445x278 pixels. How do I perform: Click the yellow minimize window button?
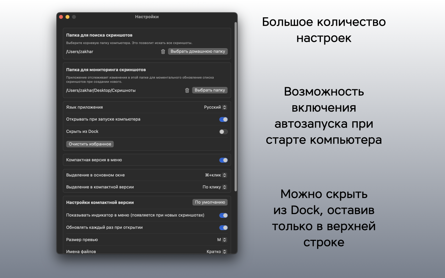(67, 17)
